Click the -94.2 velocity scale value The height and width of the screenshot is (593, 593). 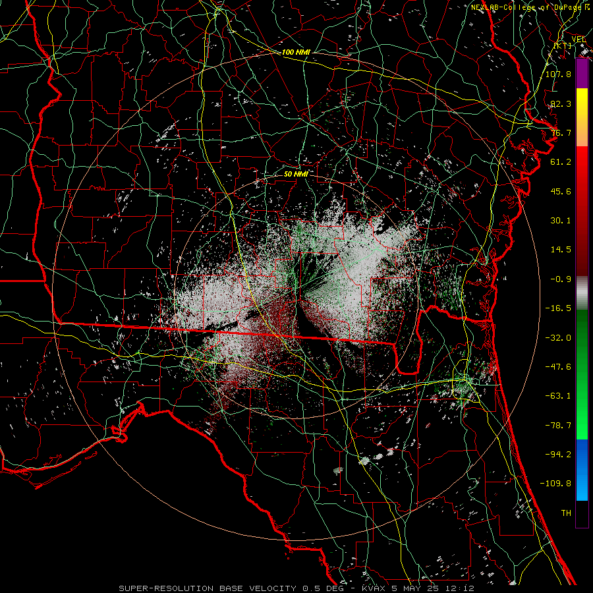558,455
